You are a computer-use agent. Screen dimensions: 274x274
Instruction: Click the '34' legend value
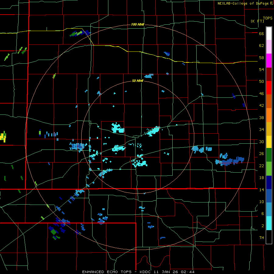[262, 130]
